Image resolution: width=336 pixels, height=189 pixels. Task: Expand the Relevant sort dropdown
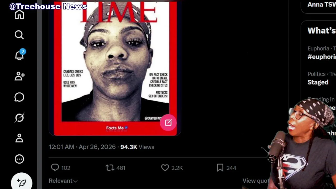63,181
